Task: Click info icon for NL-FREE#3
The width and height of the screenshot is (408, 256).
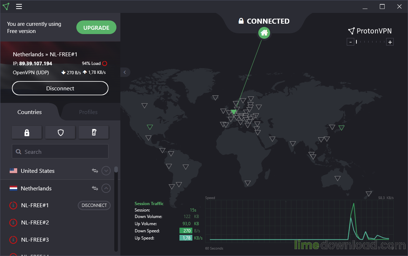Action: (x=13, y=240)
